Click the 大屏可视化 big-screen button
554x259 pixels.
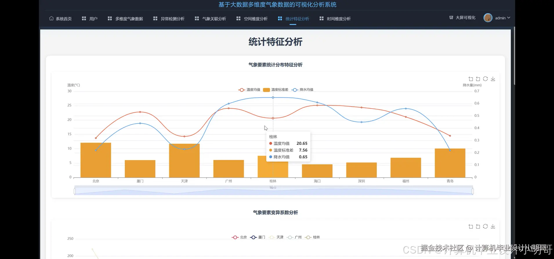462,18
